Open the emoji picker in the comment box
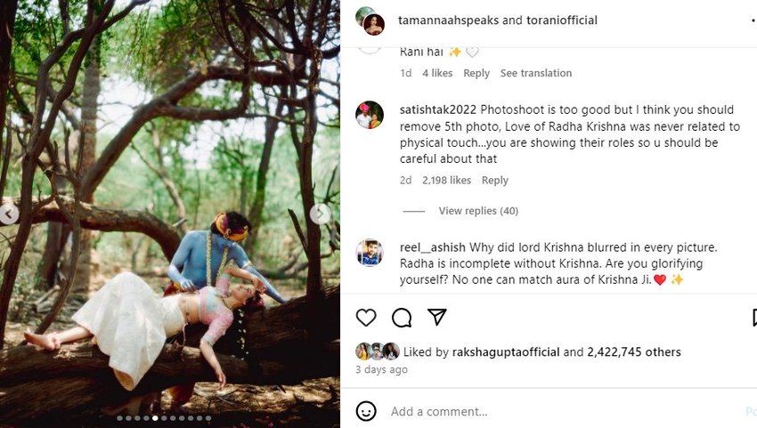 tap(366, 411)
